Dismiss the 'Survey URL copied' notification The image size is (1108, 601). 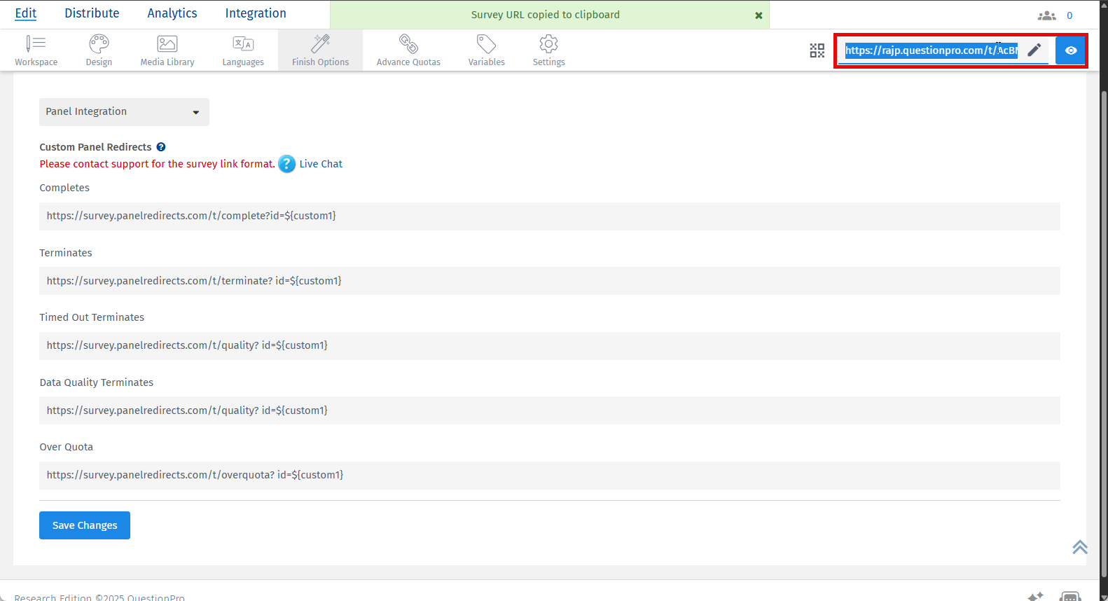pyautogui.click(x=759, y=15)
